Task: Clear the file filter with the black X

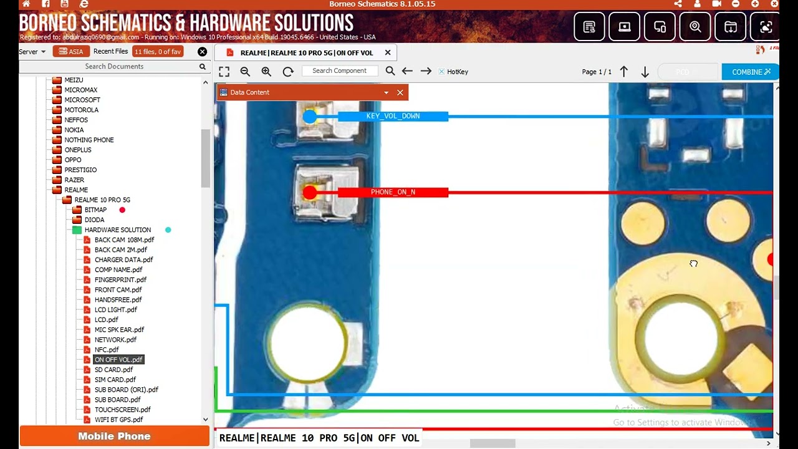Action: [x=202, y=52]
